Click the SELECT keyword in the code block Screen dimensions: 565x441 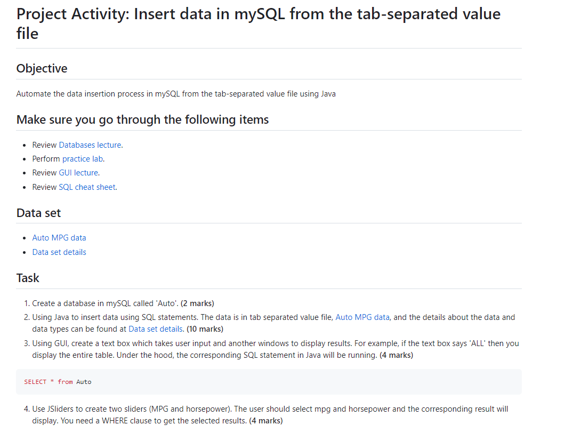[35, 382]
